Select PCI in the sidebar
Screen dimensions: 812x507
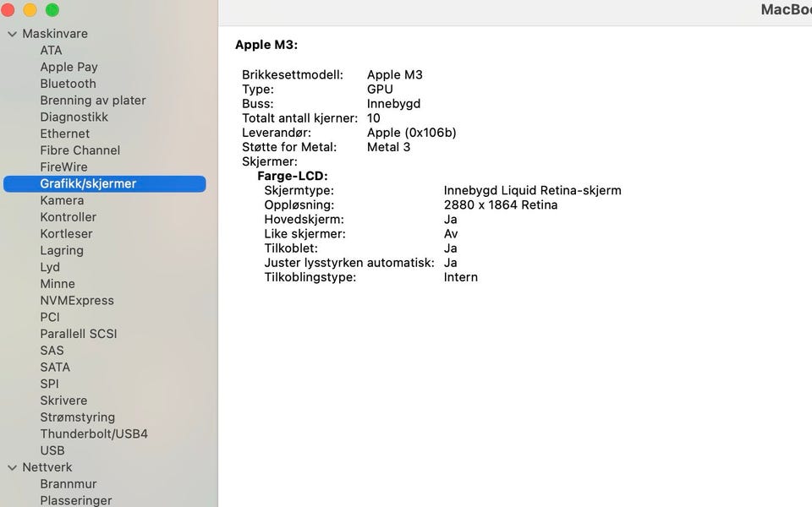pyautogui.click(x=50, y=317)
